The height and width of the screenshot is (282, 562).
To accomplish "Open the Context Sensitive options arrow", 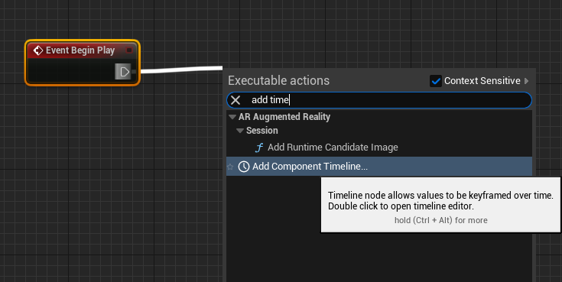I will [x=527, y=81].
